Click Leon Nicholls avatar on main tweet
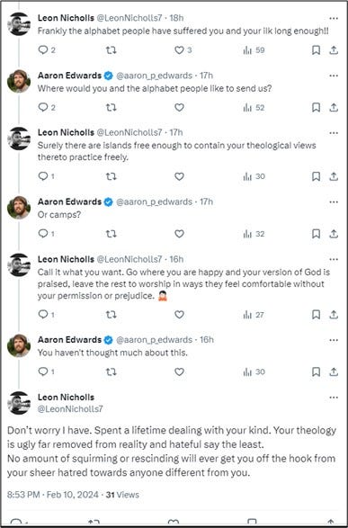 pyautogui.click(x=19, y=403)
